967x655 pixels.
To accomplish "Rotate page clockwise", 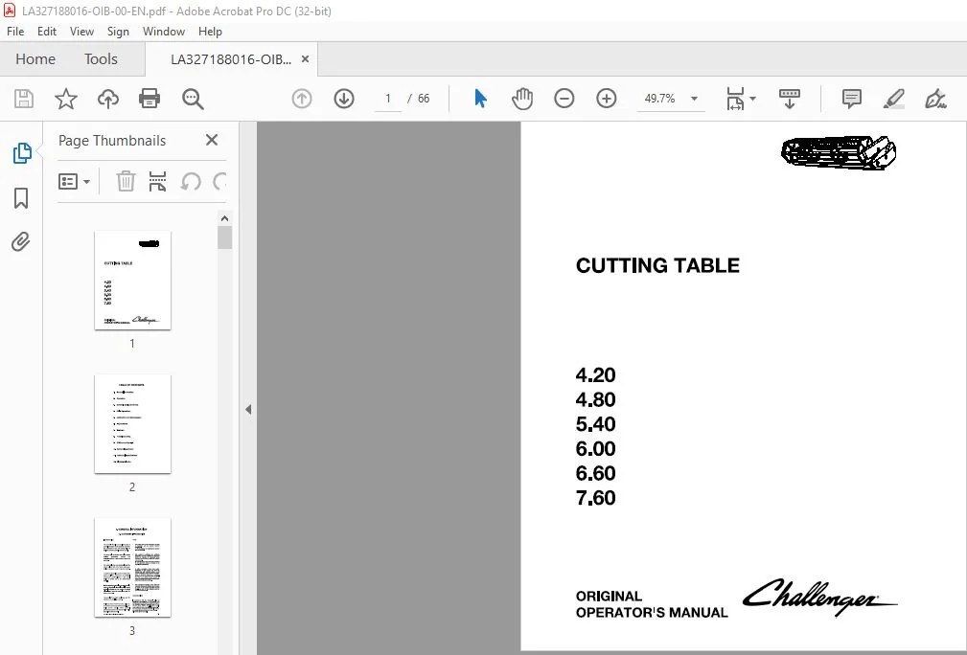I will (x=220, y=182).
